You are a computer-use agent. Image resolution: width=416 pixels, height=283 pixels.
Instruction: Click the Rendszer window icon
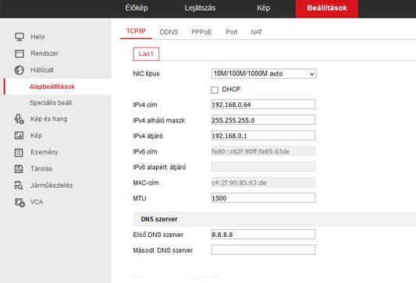click(x=19, y=54)
